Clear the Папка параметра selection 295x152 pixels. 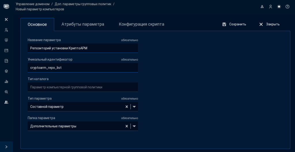click(x=127, y=126)
